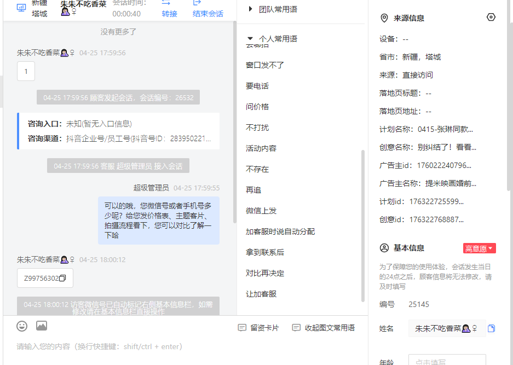Click the chat history scrollbar
Image resolution: width=513 pixels, height=365 pixels.
tap(234, 121)
